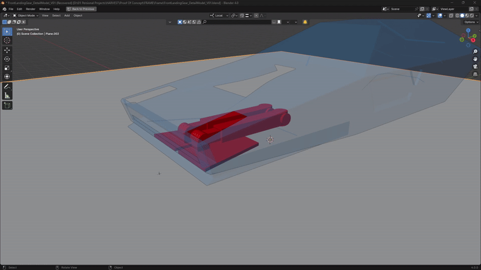Toggle viewport gizmos visibility
The height and width of the screenshot is (270, 481).
click(x=429, y=16)
